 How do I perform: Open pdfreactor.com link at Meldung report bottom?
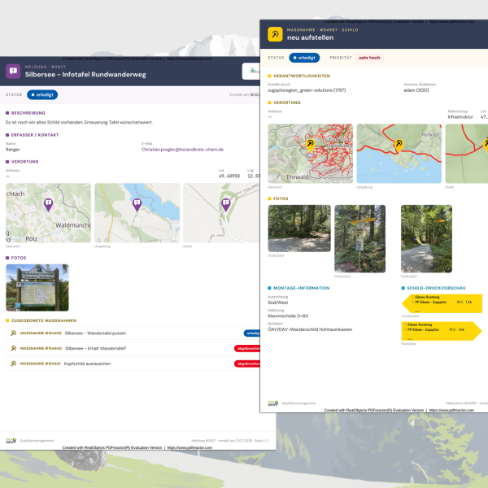click(x=190, y=447)
